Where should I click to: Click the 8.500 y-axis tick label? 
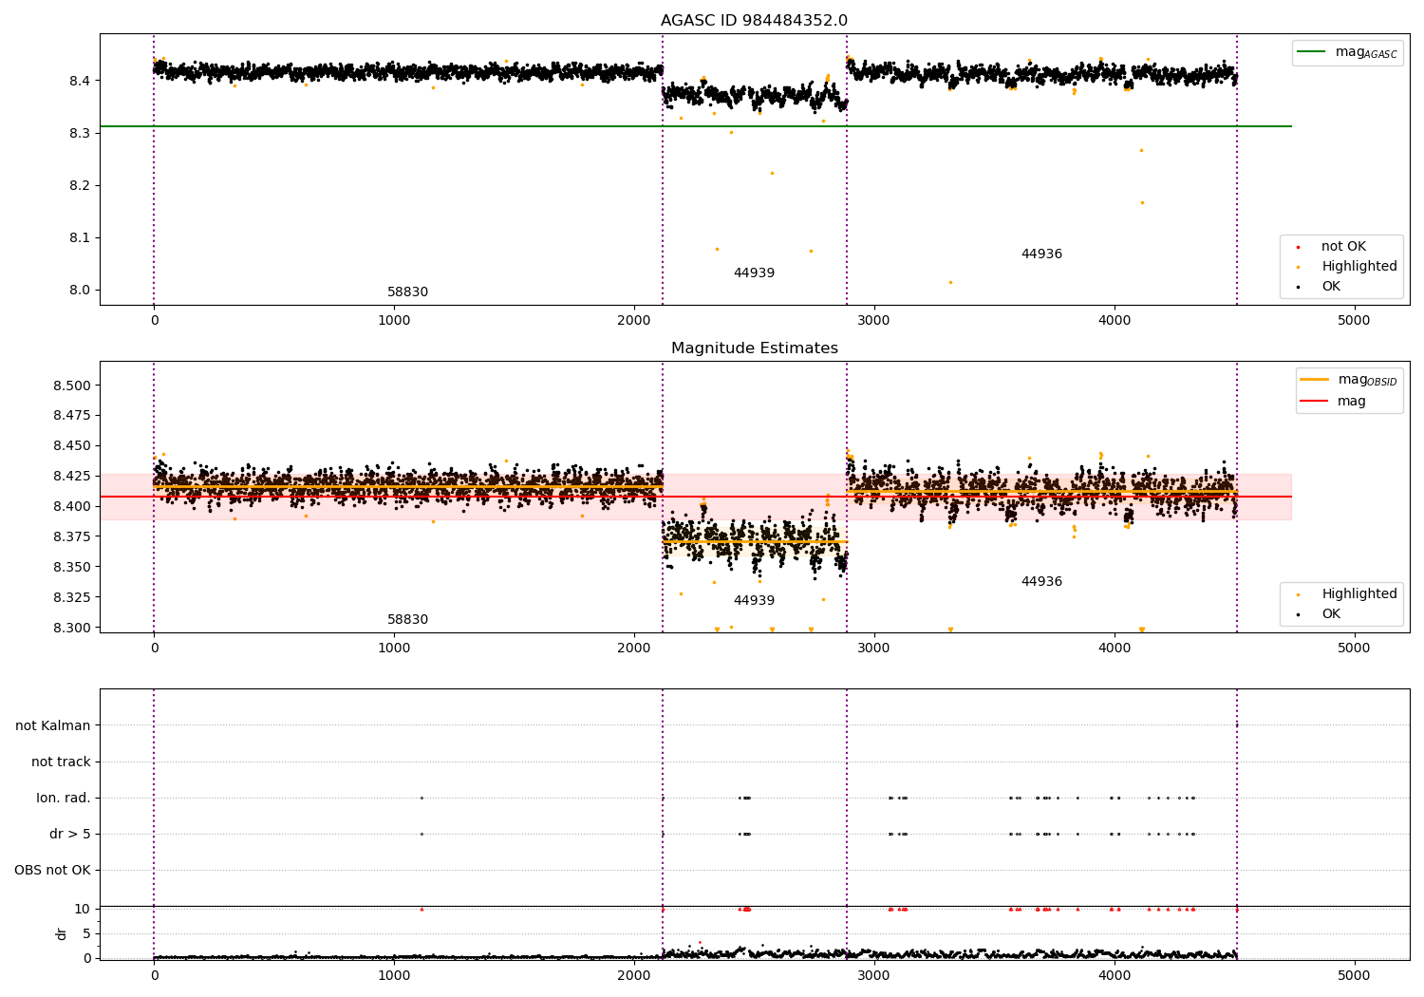click(x=72, y=386)
